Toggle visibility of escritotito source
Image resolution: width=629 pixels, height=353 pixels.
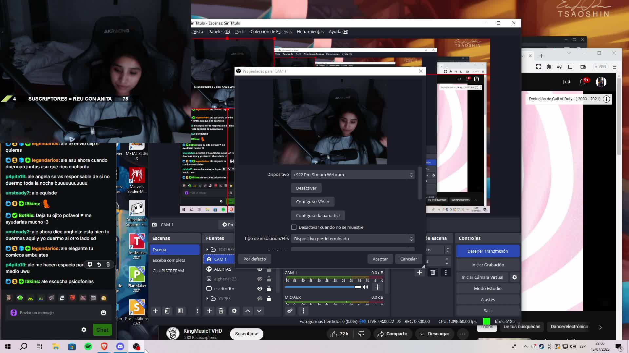point(260,289)
